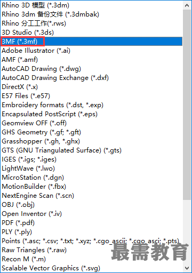Click the vertical scrollbar thumb
This screenshot has width=192, height=273.
click(x=187, y=105)
